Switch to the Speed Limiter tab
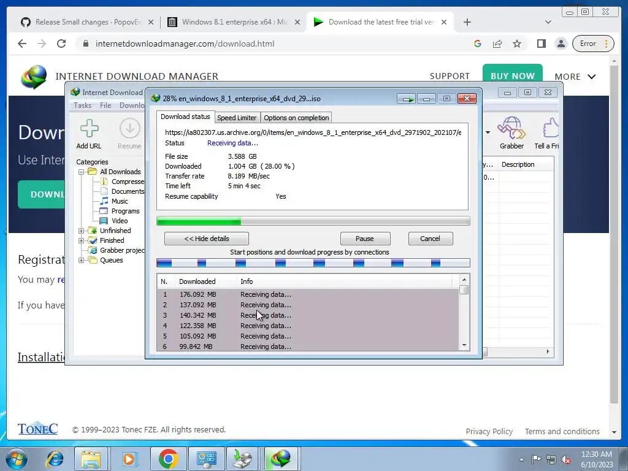 pyautogui.click(x=237, y=118)
